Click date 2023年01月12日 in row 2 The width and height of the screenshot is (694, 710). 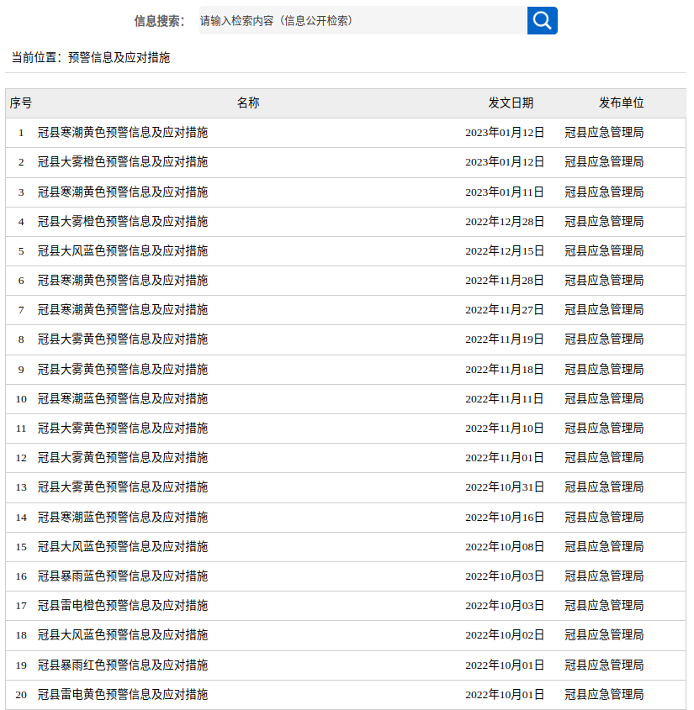(x=505, y=162)
